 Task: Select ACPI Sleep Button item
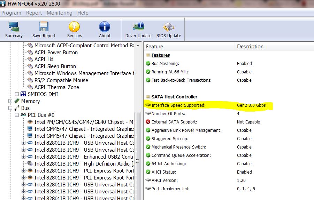pyautogui.click(x=55, y=66)
